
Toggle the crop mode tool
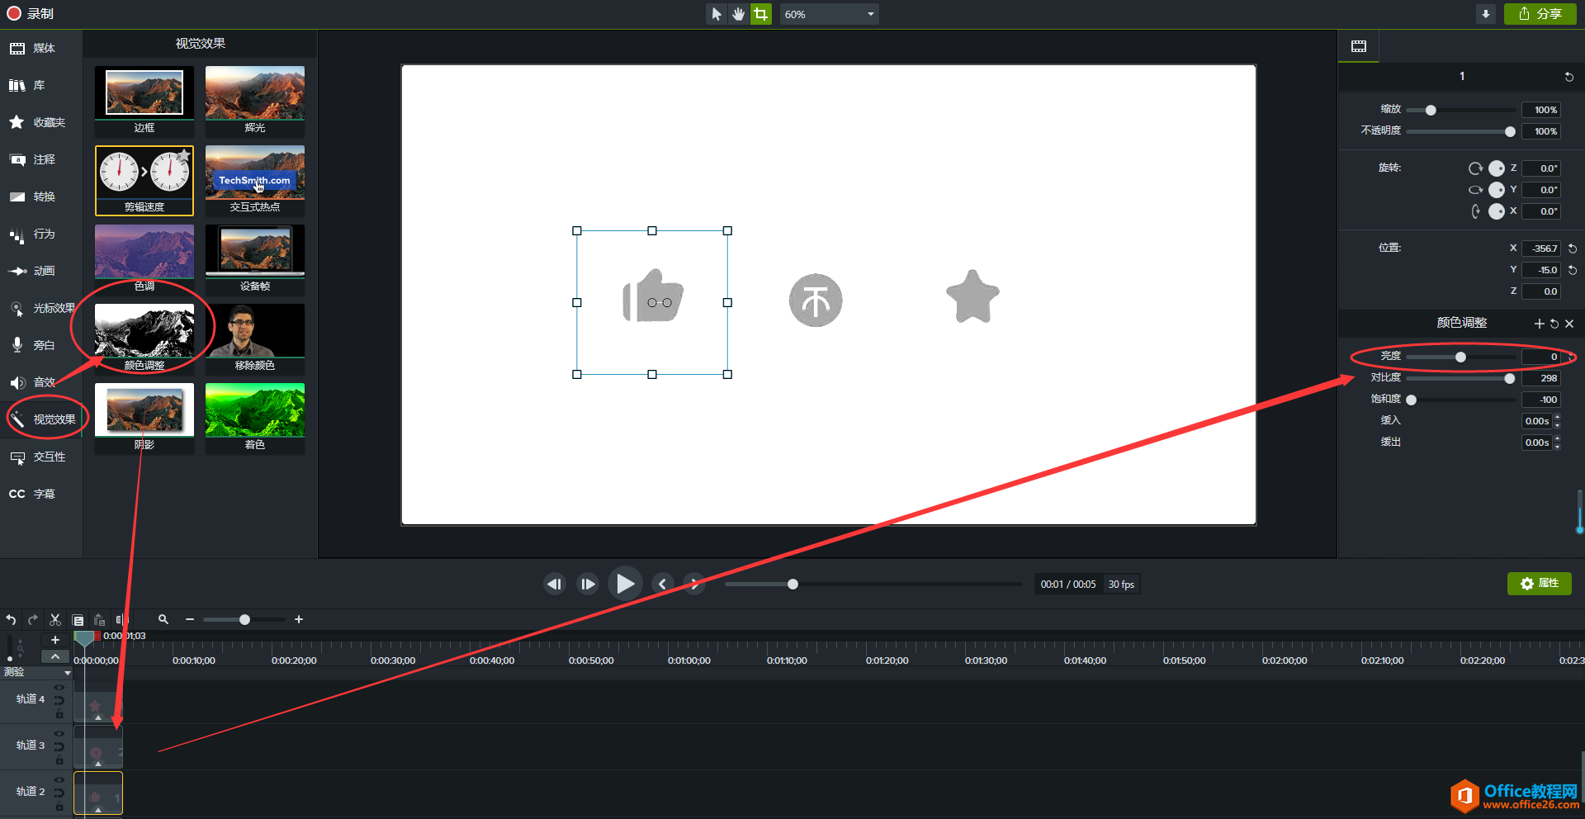pos(760,14)
